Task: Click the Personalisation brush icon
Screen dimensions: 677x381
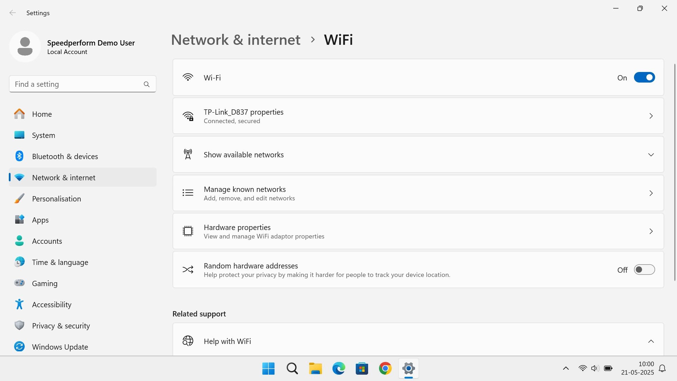Action: [19, 198]
